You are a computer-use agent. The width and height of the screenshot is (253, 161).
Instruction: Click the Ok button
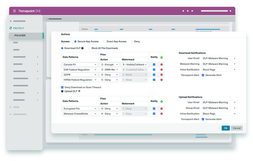pos(225,128)
